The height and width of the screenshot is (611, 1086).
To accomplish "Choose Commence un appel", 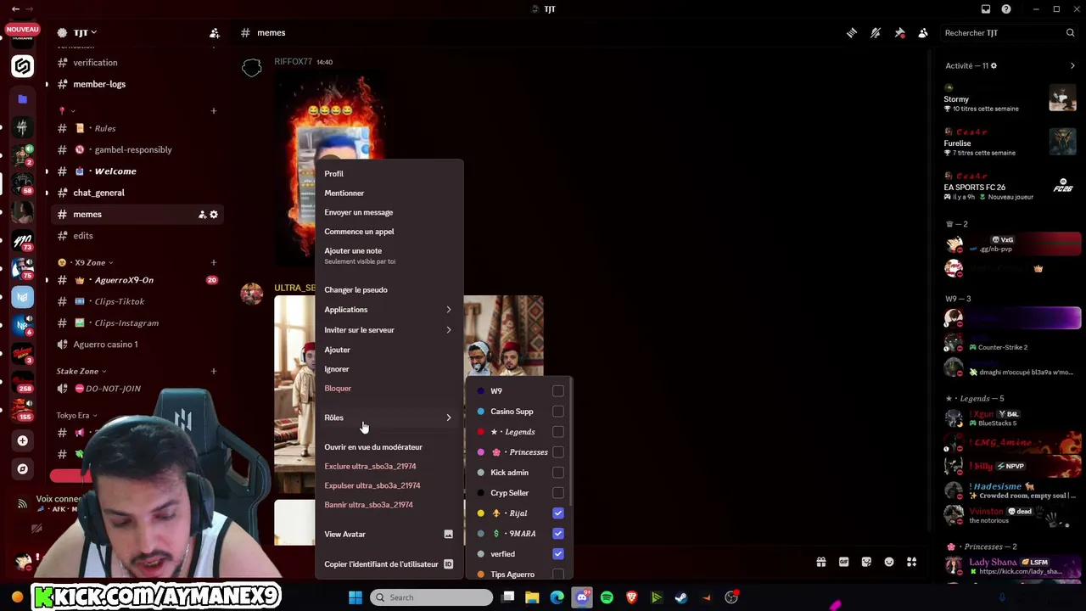I will 389,232.
